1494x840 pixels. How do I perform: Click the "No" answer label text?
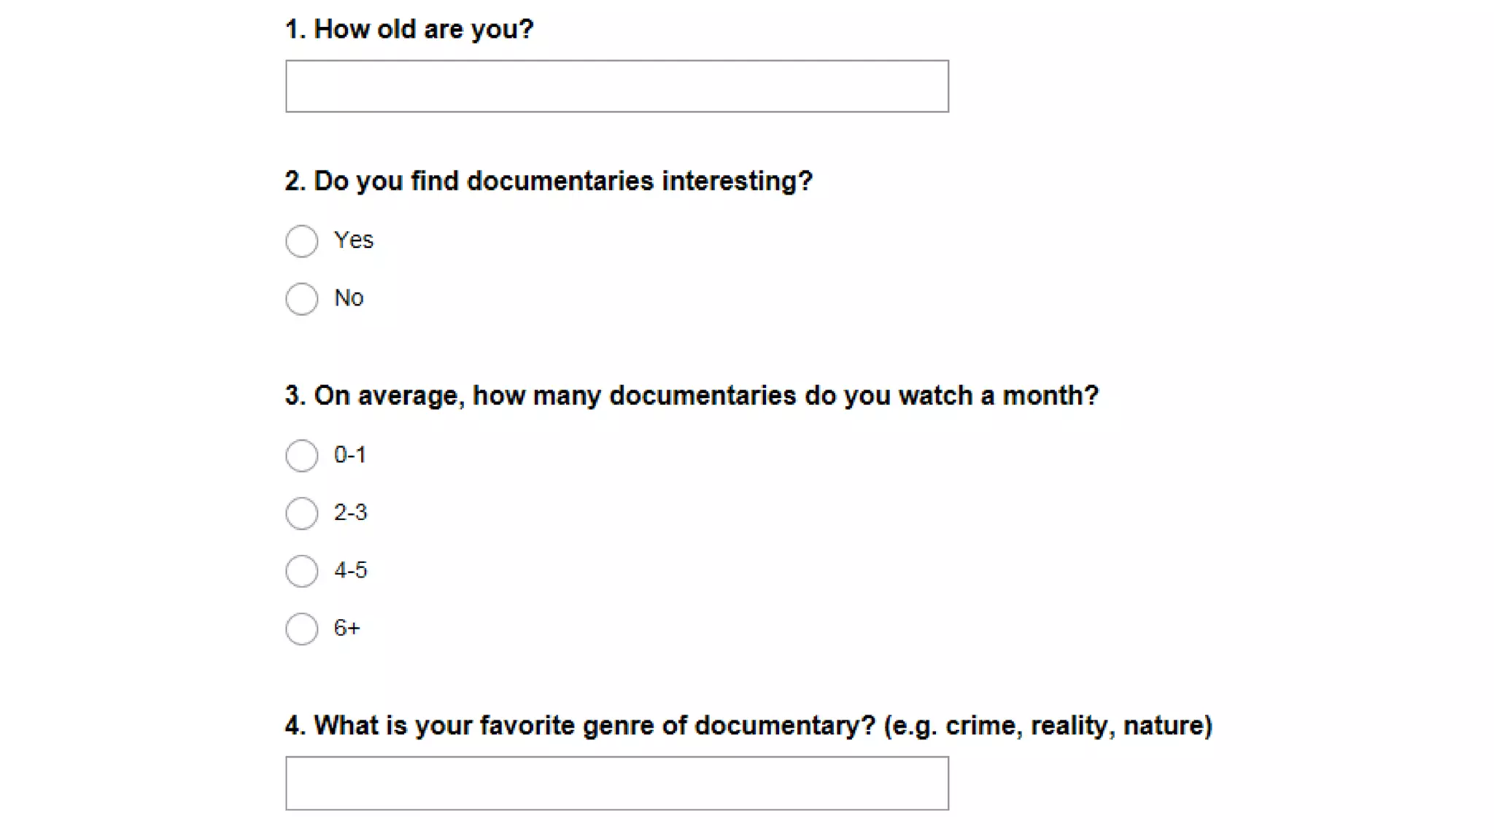(349, 297)
